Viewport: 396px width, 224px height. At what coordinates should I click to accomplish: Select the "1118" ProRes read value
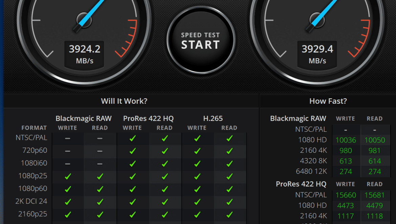pyautogui.click(x=375, y=216)
